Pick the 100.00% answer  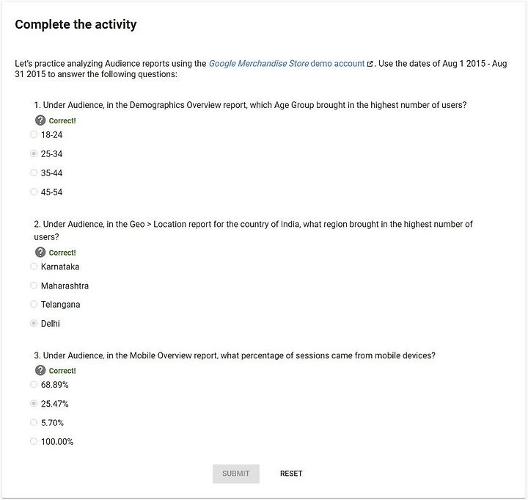click(34, 441)
